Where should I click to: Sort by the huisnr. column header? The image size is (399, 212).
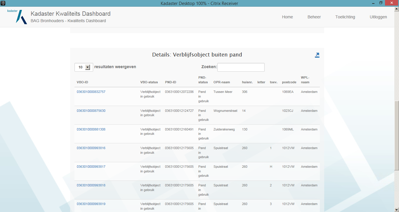247,82
